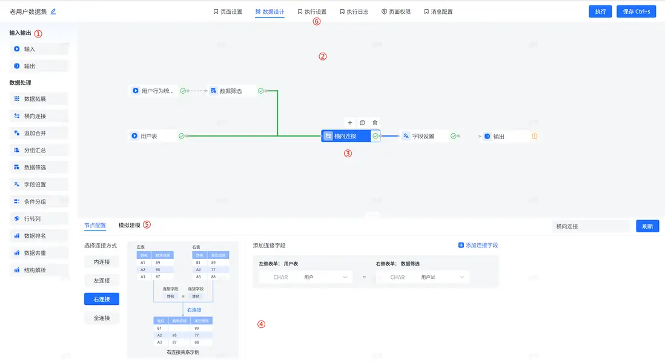
Task: Choose the 分组汇总 sidebar node
Action: tap(39, 151)
